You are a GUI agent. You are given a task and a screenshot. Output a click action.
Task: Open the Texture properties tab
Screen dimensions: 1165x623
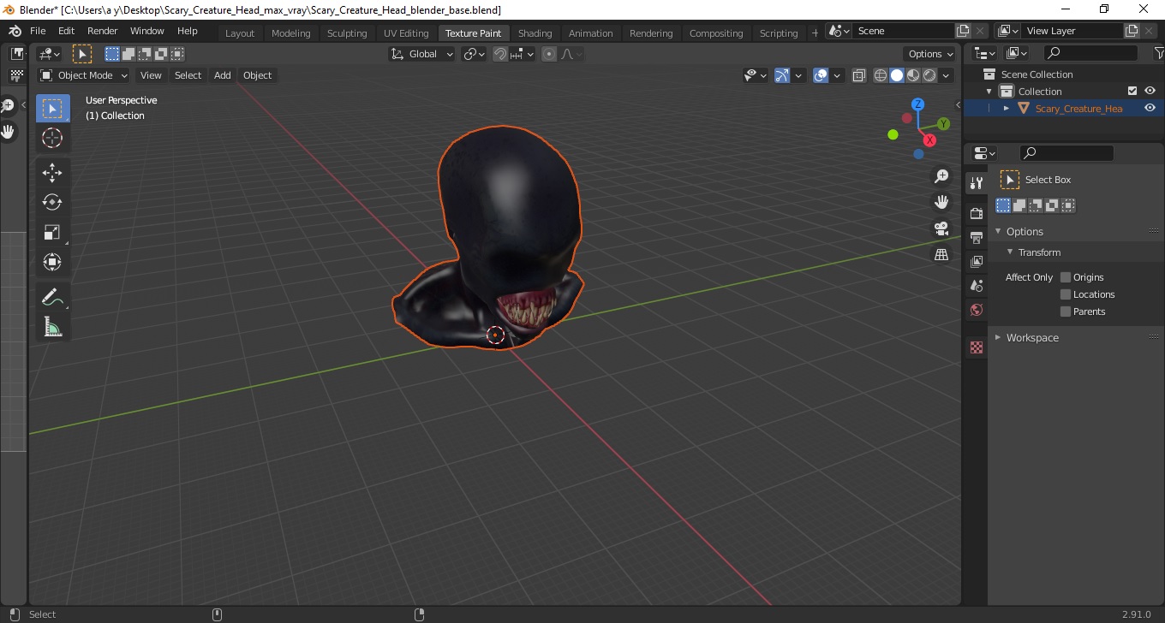(976, 347)
